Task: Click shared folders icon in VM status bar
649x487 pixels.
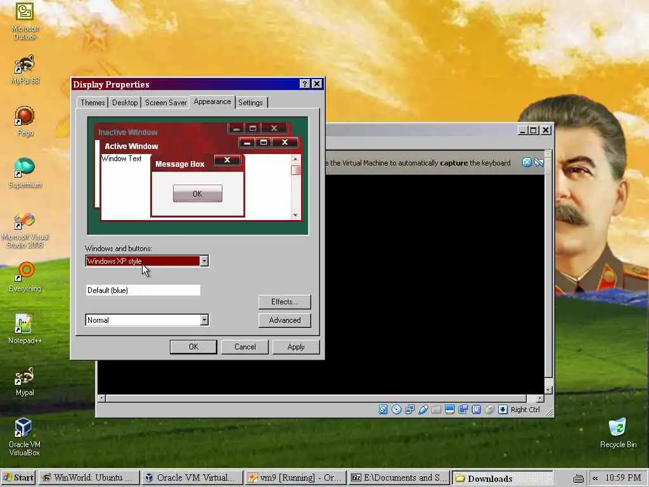Action: tap(436, 410)
